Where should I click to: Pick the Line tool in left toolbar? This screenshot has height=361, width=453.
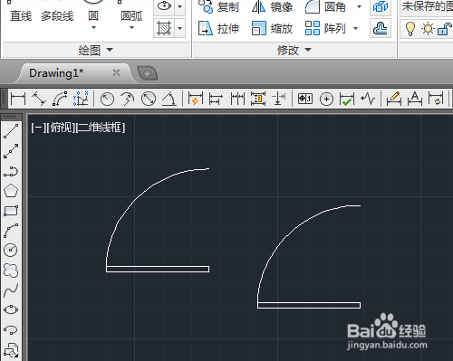11,131
